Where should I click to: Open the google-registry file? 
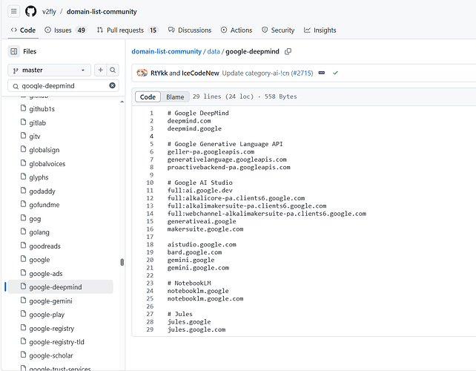(x=52, y=328)
